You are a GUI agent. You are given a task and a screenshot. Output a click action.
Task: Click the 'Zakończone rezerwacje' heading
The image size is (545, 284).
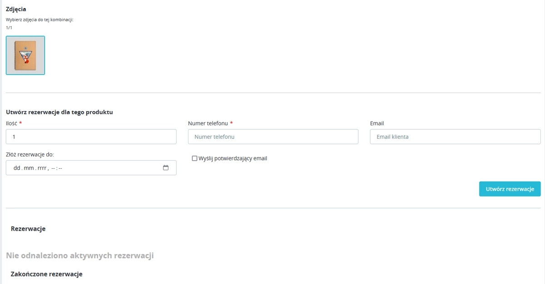tap(47, 274)
